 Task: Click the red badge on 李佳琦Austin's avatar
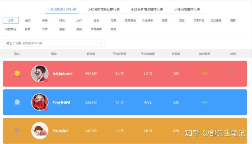coord(46,80)
